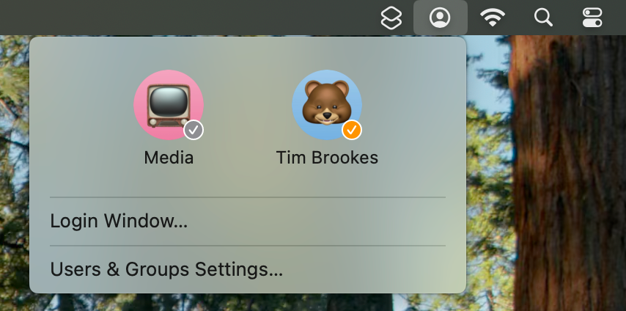626x311 pixels.
Task: Click the gray checkmark badge on Media
Action: pyautogui.click(x=194, y=130)
